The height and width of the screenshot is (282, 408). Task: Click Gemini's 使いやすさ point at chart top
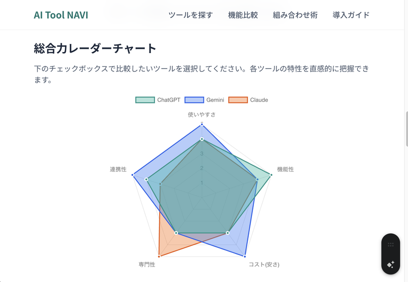coord(202,124)
